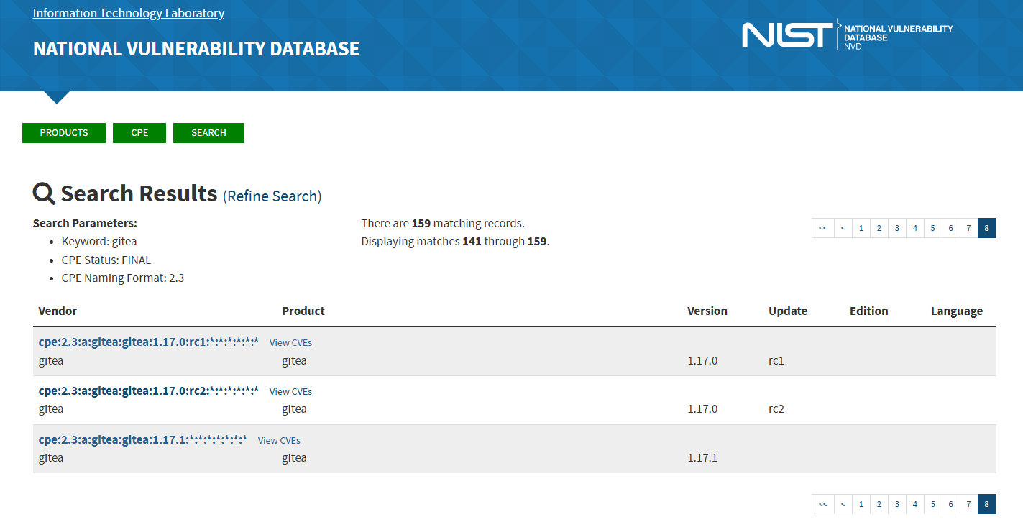This screenshot has width=1023, height=520.
Task: Select page 2 in bottom pagination
Action: coord(879,504)
